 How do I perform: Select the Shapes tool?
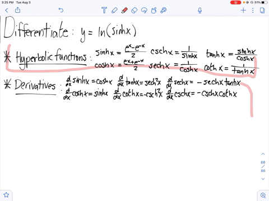[154, 10]
